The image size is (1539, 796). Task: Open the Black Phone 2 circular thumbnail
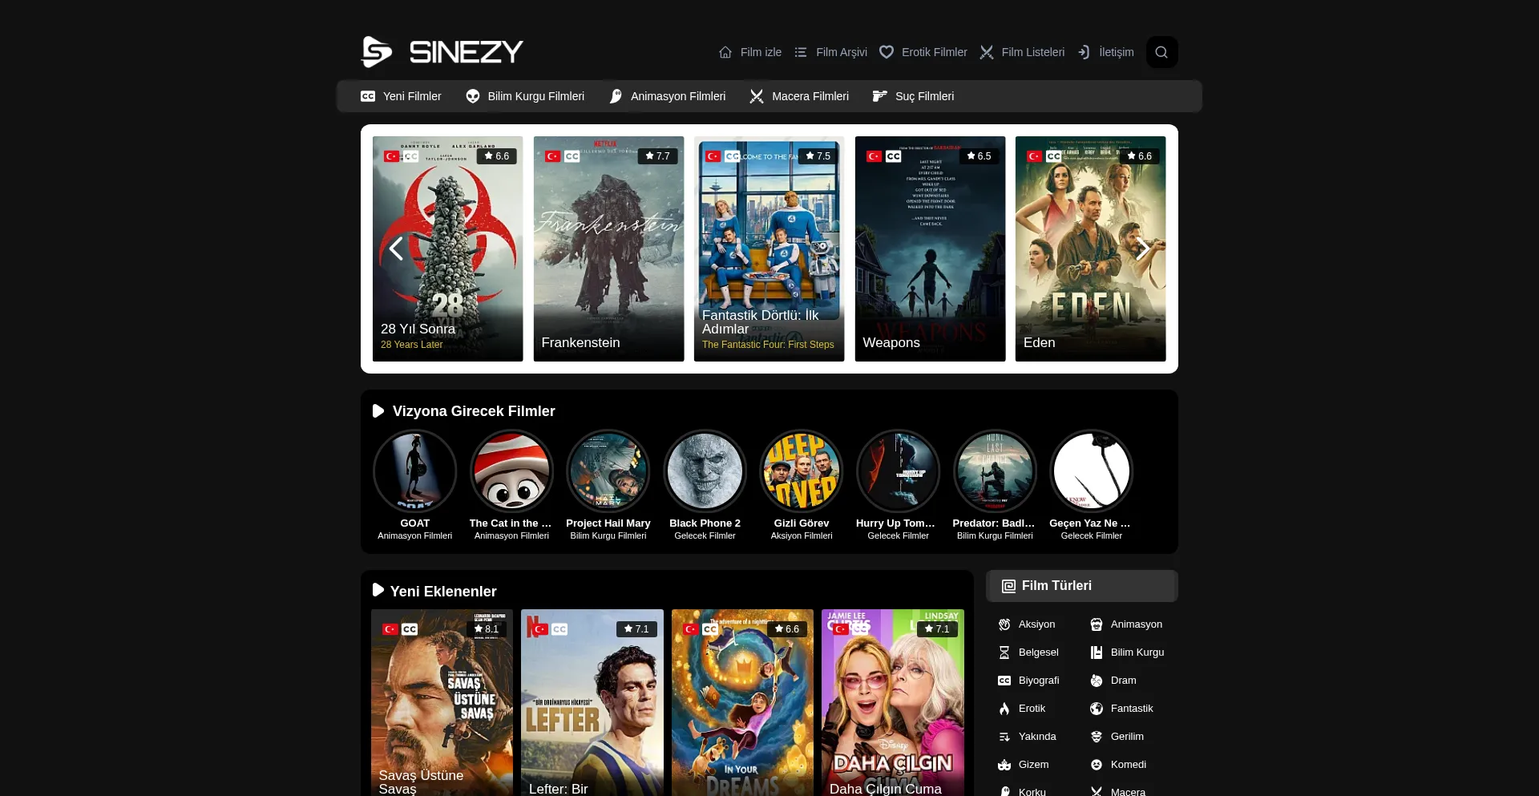705,471
